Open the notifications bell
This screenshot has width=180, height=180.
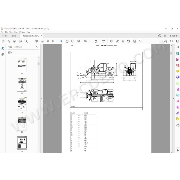(x=165, y=36)
